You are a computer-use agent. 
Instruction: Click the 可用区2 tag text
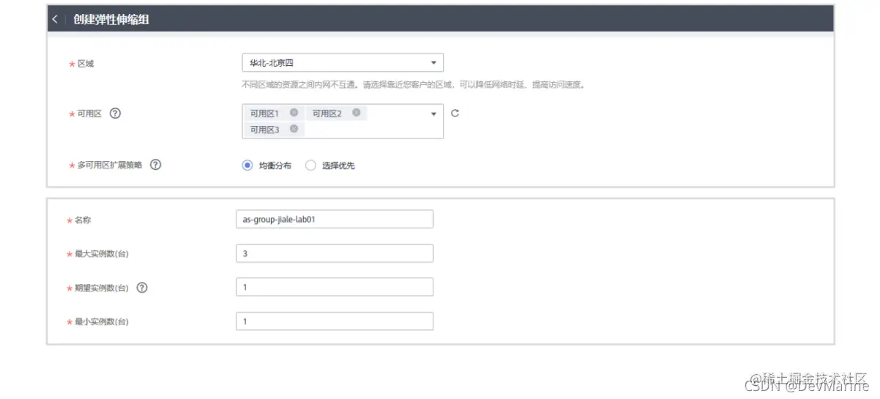pyautogui.click(x=327, y=113)
